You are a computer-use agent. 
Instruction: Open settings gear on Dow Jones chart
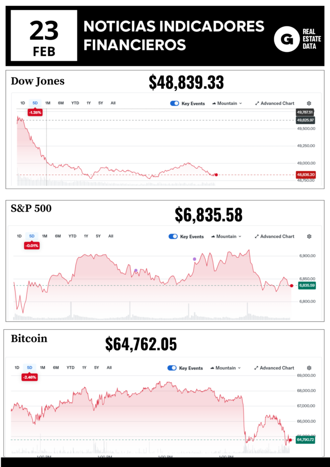click(x=309, y=104)
